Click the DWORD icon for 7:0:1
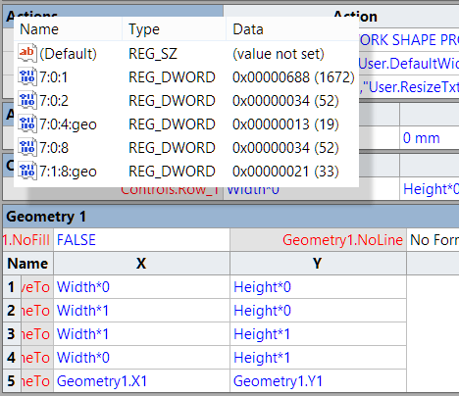459x396 pixels. coord(27,76)
